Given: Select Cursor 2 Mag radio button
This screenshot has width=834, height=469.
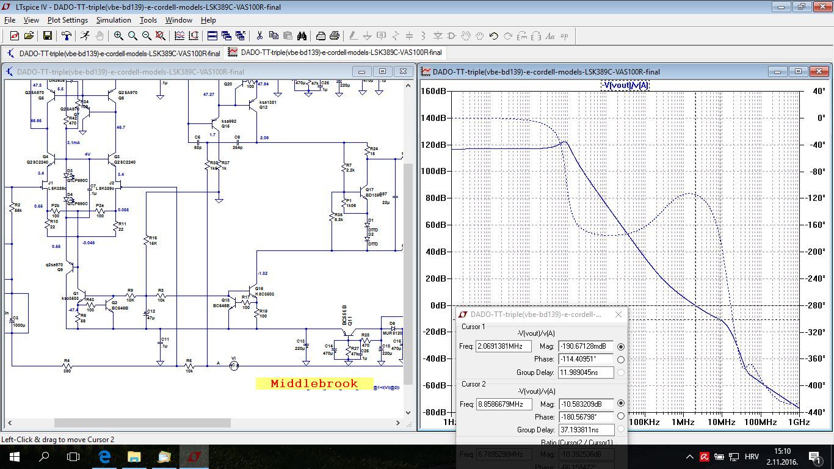Looking at the screenshot, I should 621,404.
